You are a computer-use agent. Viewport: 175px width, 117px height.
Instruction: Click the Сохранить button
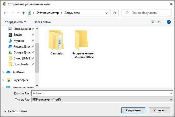pos(133,110)
